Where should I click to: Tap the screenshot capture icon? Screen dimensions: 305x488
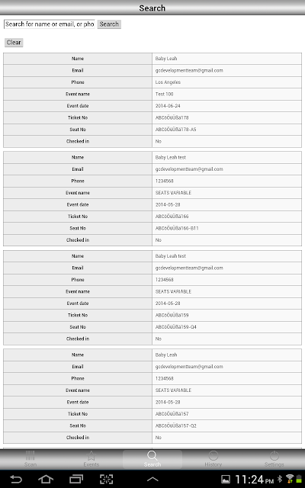[106, 480]
